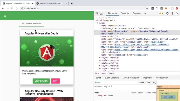
Task: Go forward to next page
Action: (x=8, y=8)
